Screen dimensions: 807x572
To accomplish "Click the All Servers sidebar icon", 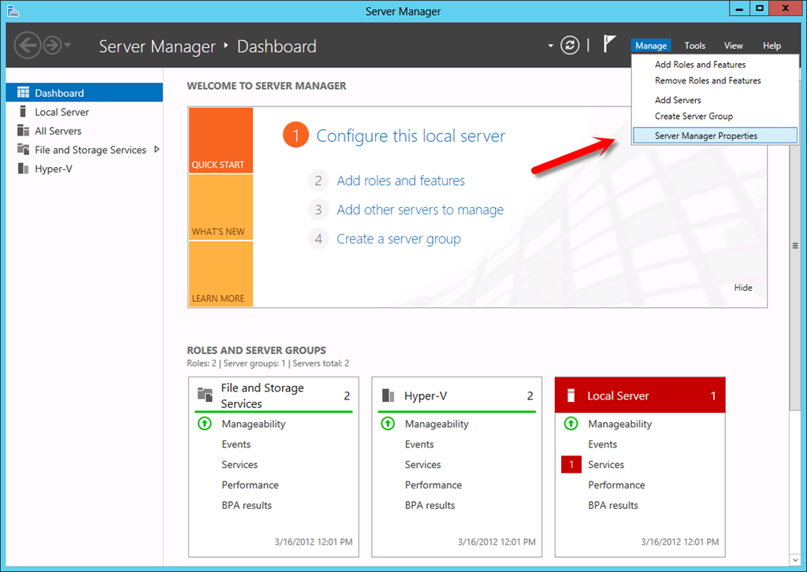I will click(x=23, y=131).
